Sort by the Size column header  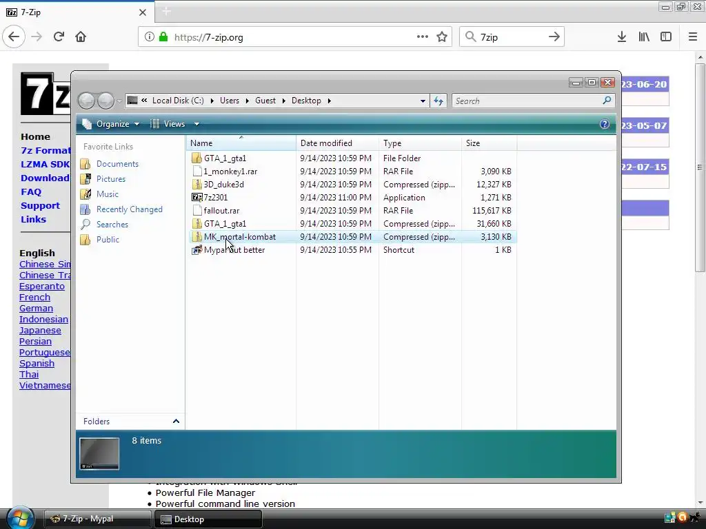(490, 143)
